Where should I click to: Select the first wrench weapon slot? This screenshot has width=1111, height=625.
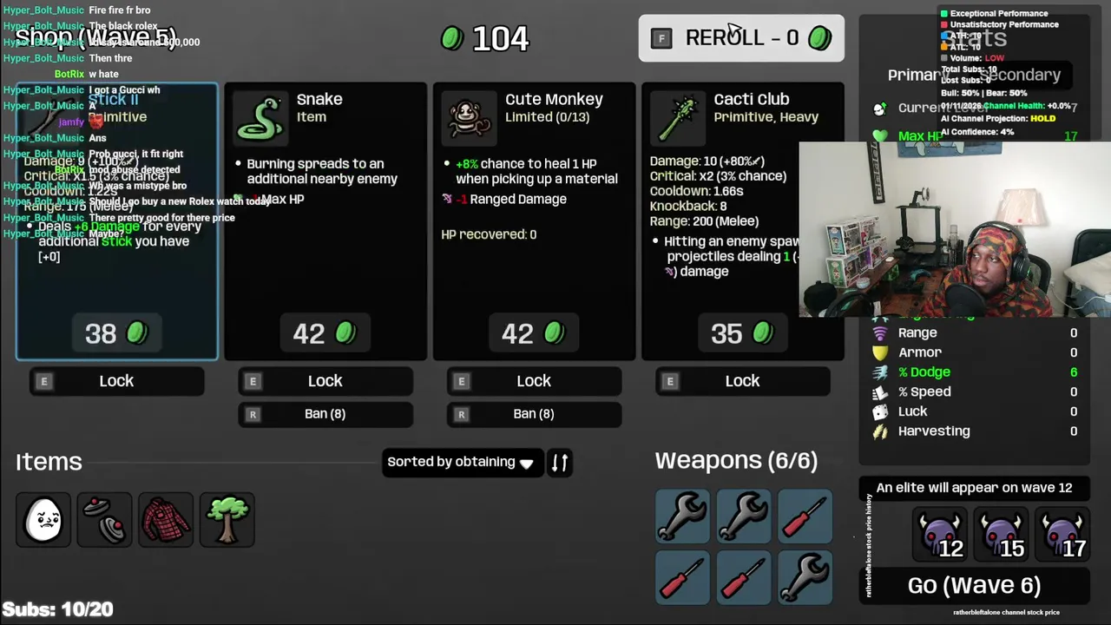(683, 516)
